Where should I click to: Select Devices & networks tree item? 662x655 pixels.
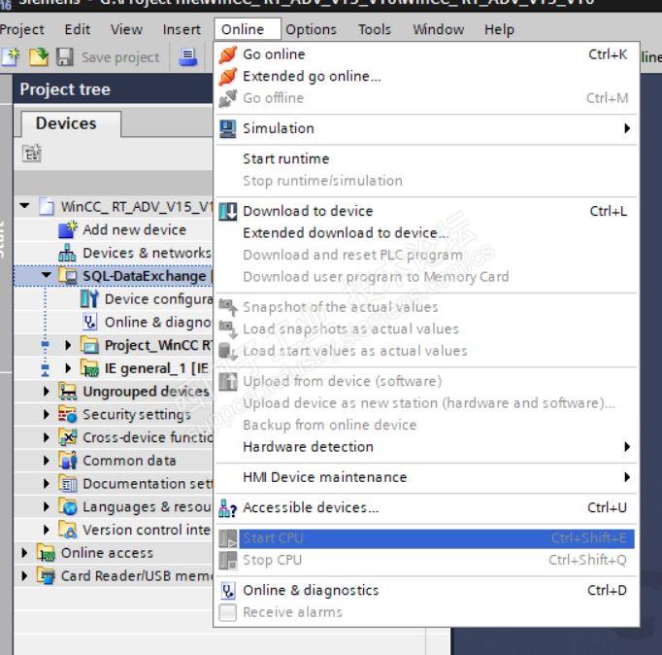(x=147, y=253)
